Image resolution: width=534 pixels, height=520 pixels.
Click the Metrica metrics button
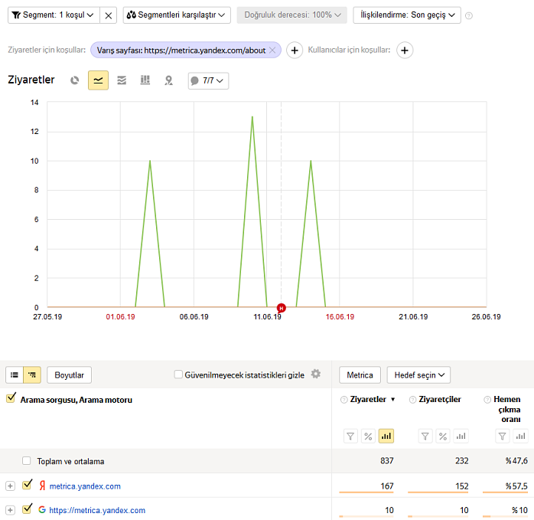click(360, 375)
